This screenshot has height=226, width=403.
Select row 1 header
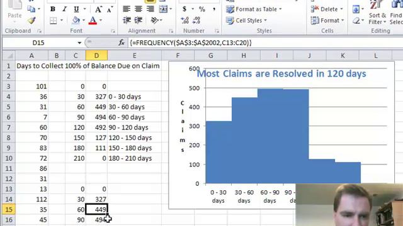pos(9,66)
